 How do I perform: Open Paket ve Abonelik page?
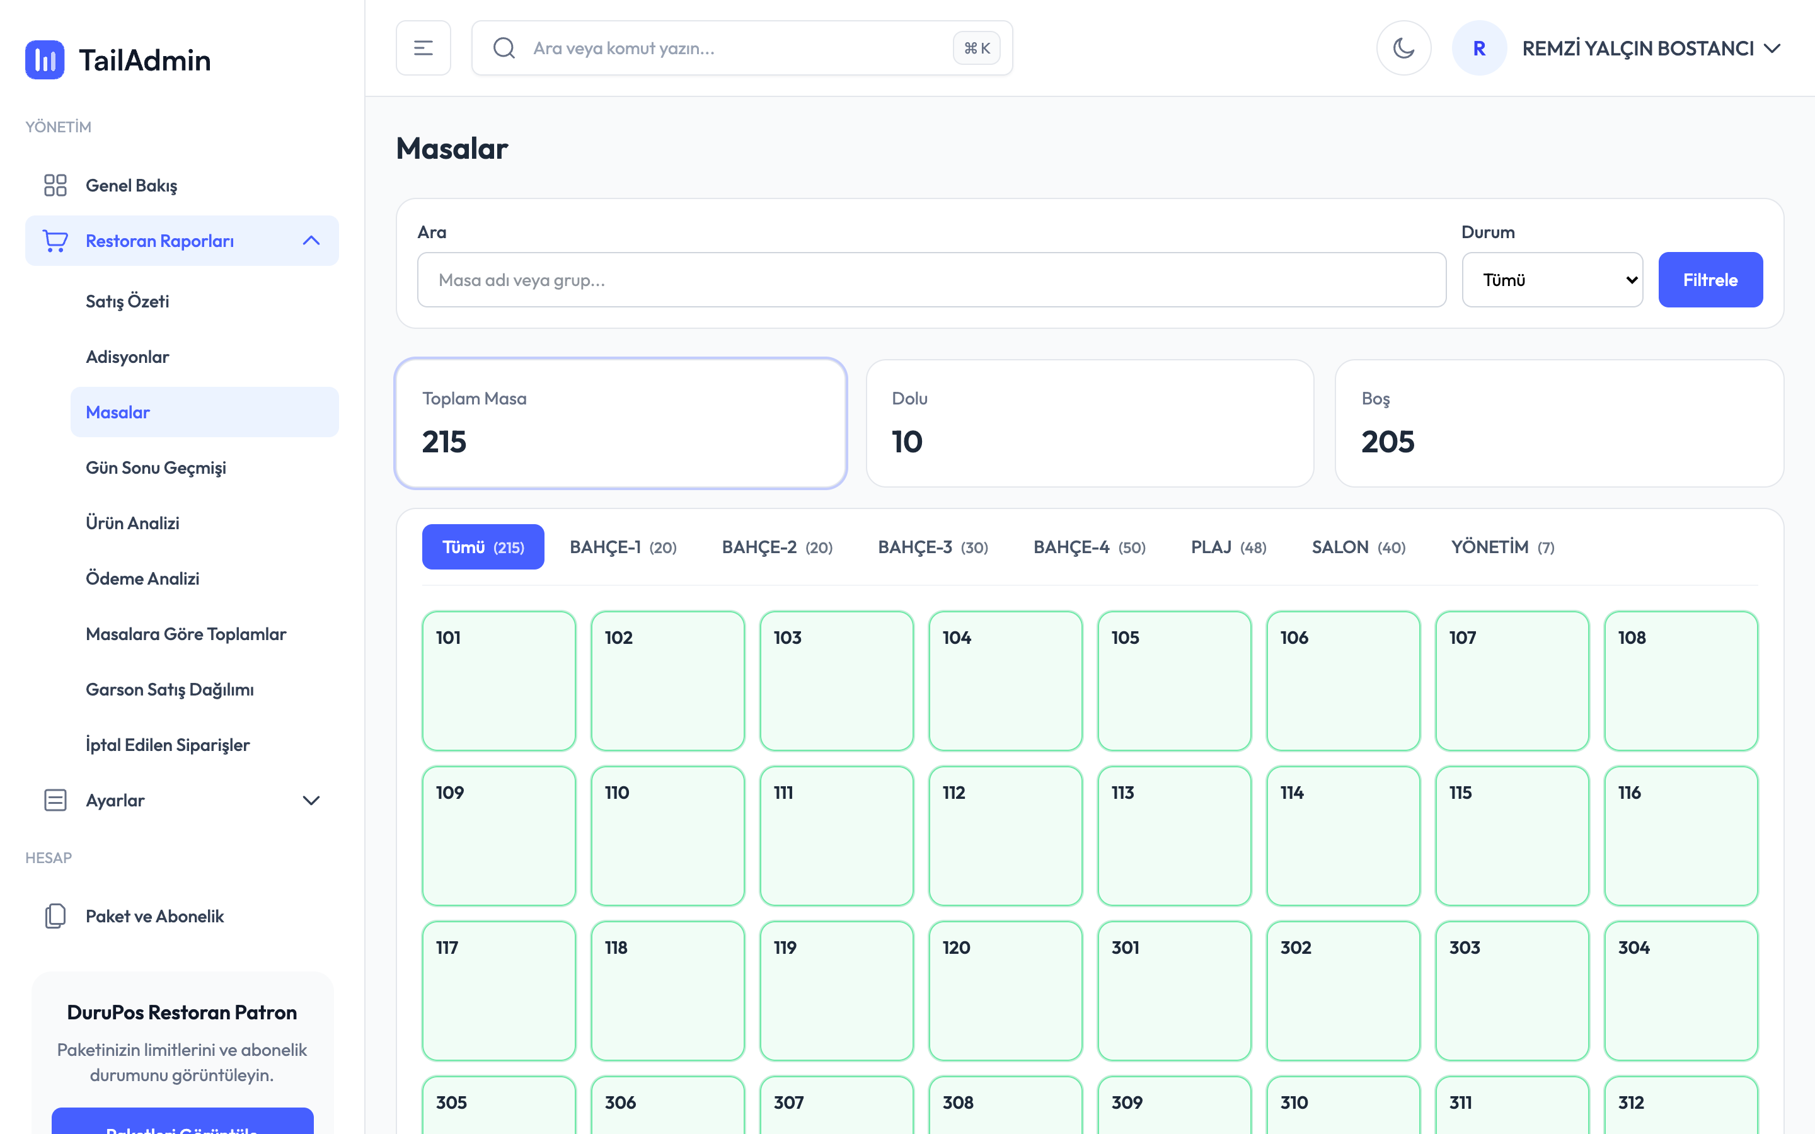tap(182, 916)
